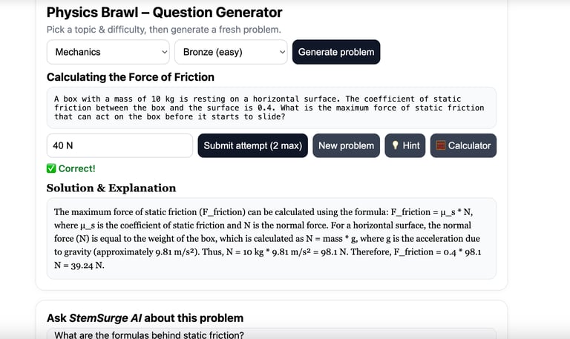
Task: Click the Ask StemSurge AI section heading
Action: pyautogui.click(x=145, y=318)
